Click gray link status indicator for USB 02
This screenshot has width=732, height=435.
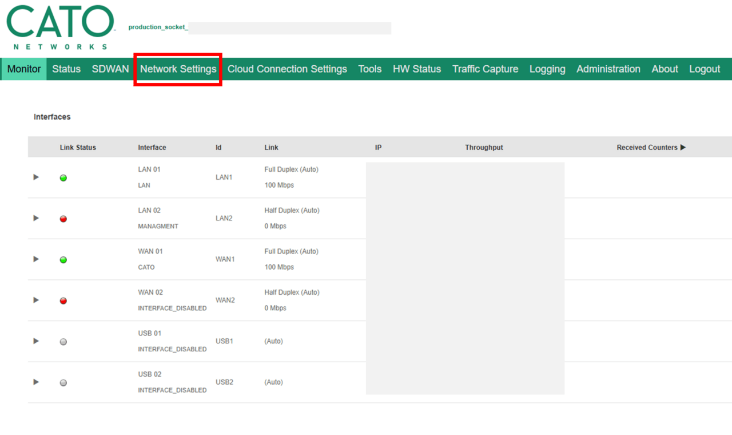63,383
